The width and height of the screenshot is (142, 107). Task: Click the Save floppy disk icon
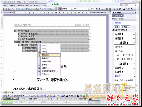pyautogui.click(x=9, y=9)
